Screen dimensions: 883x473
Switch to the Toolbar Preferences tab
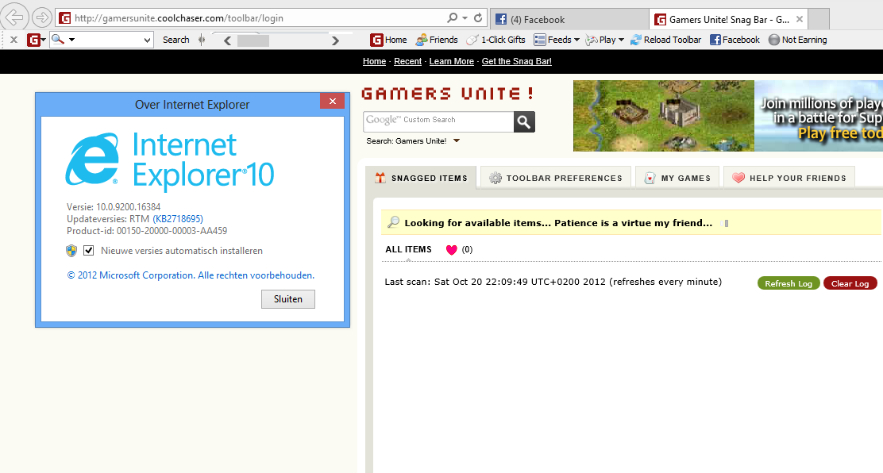[555, 178]
